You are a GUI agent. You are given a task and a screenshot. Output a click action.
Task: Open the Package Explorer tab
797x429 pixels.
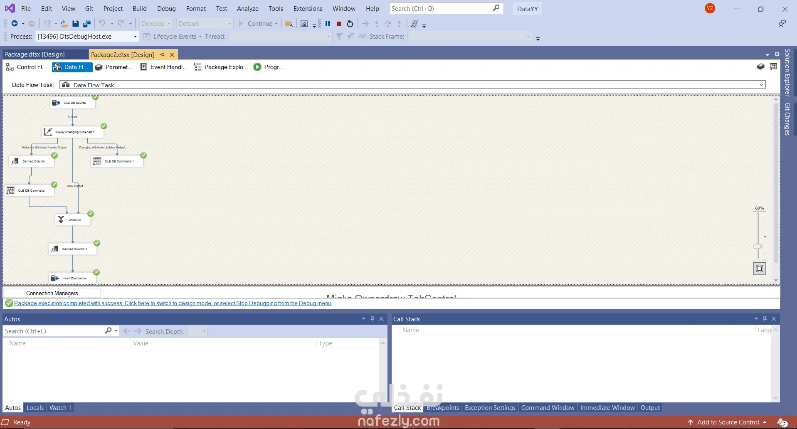221,67
